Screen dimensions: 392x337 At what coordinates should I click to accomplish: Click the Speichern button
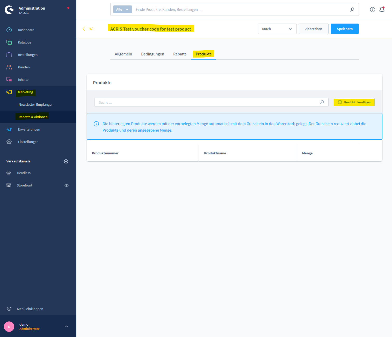click(345, 29)
